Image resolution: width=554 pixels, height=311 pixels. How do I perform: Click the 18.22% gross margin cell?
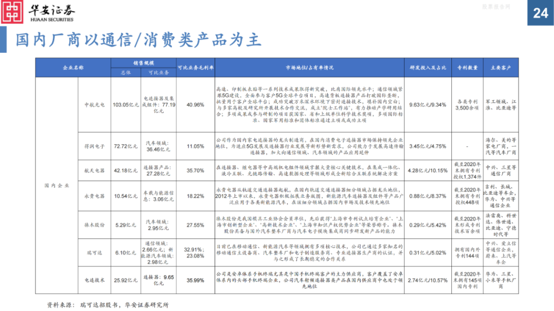[x=195, y=196]
